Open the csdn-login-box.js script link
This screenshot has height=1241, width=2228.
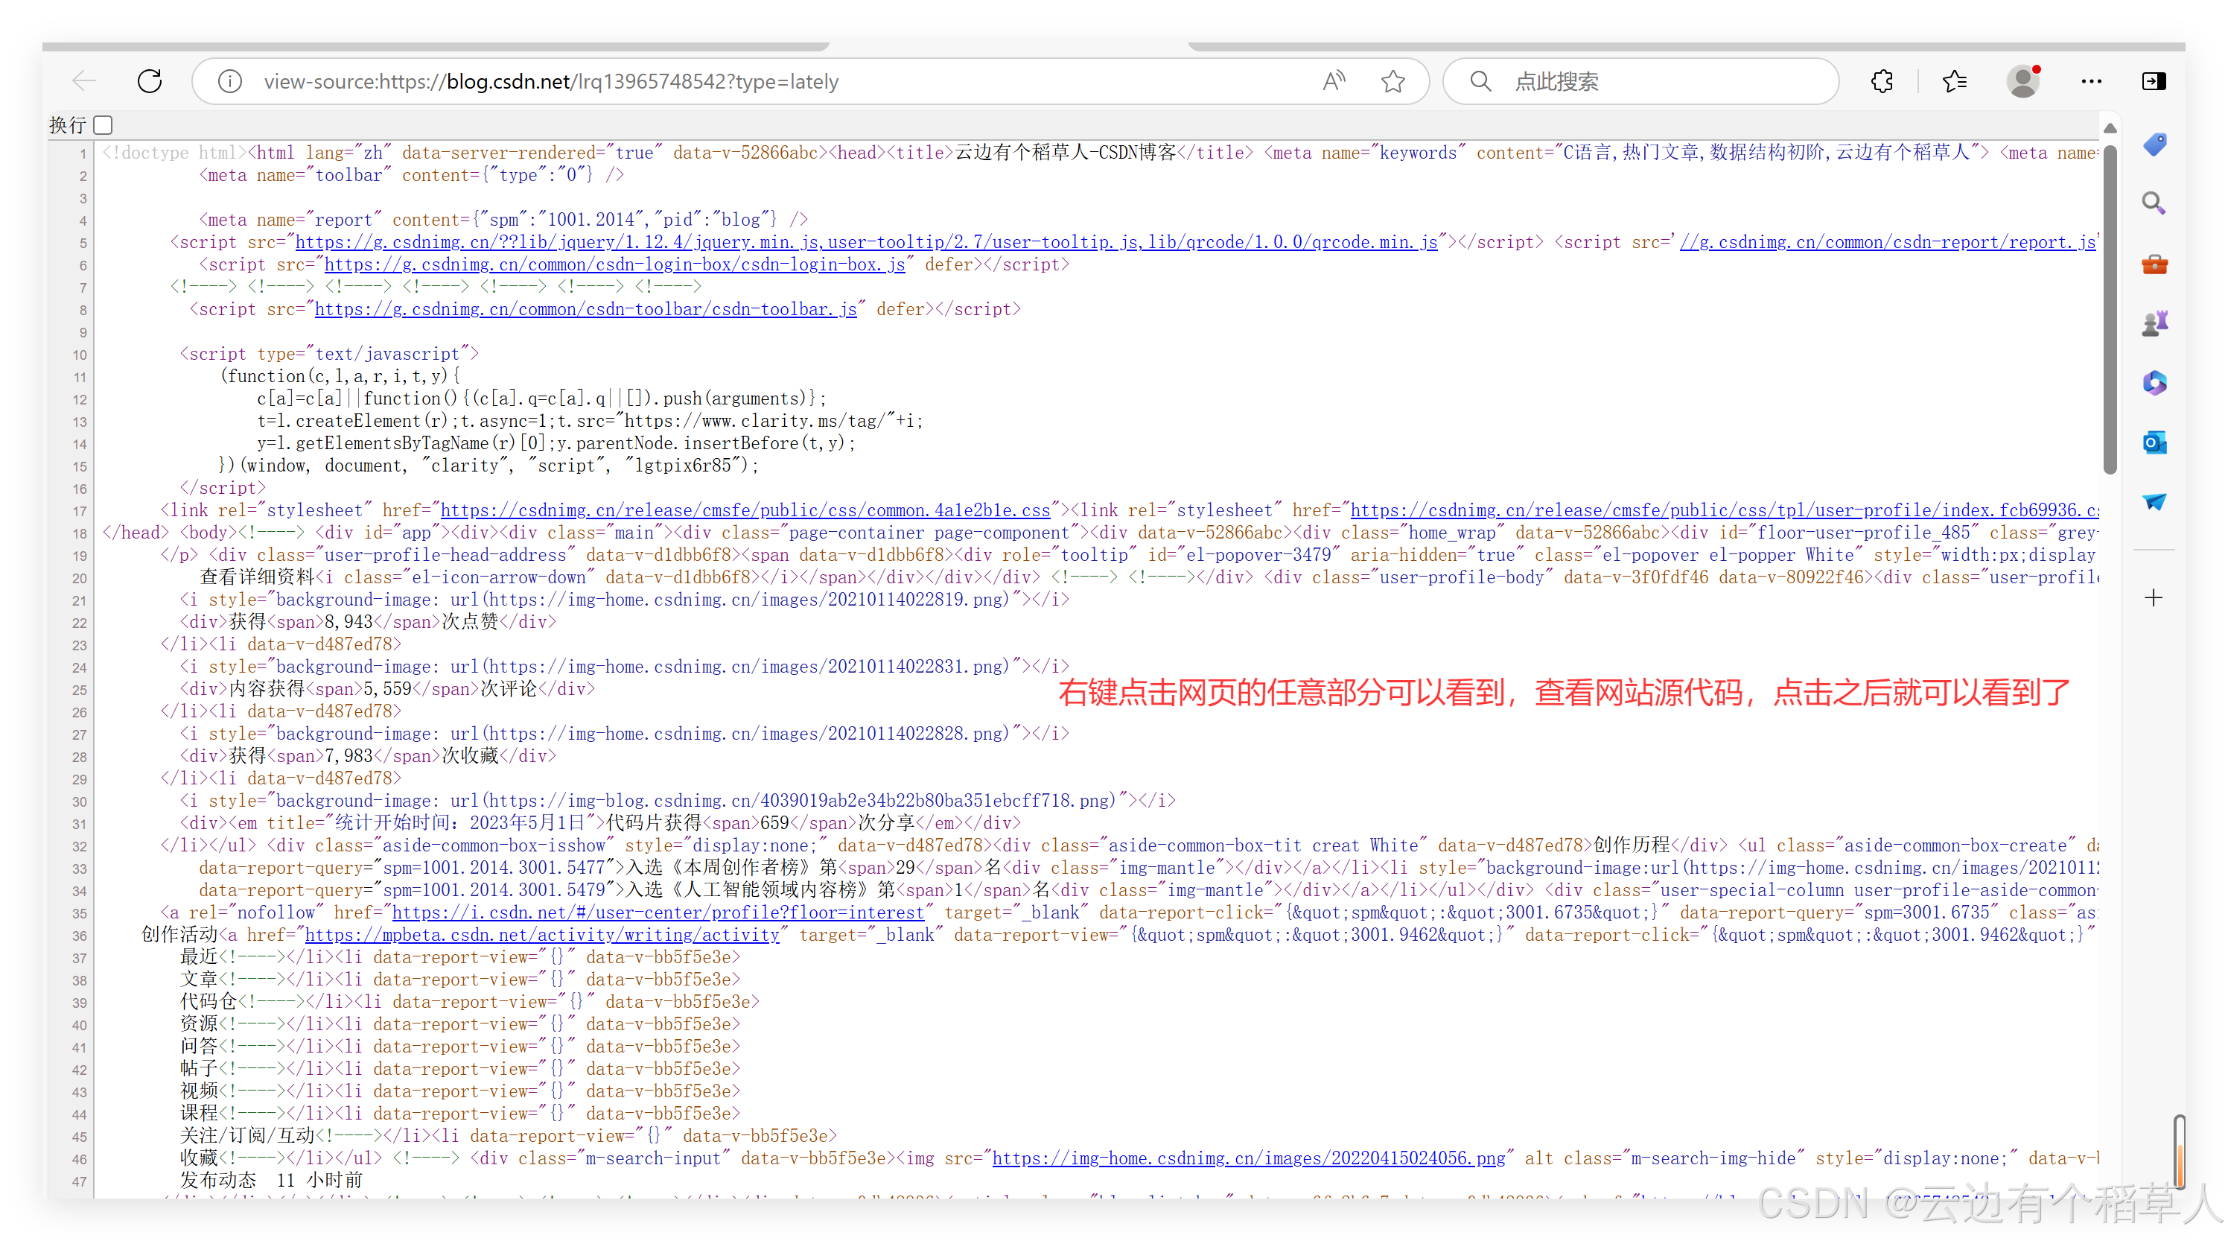click(614, 265)
